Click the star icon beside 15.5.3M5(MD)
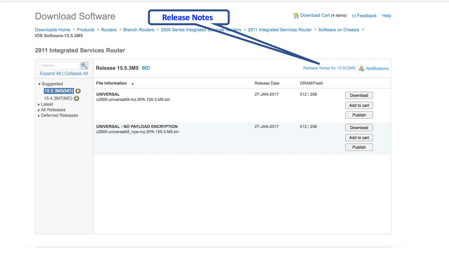Image resolution: width=449 pixels, height=260 pixels. pyautogui.click(x=78, y=91)
